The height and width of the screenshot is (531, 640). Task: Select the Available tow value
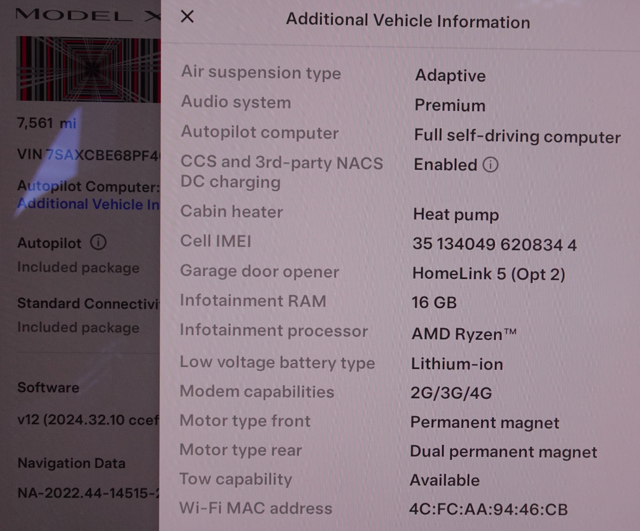point(445,480)
